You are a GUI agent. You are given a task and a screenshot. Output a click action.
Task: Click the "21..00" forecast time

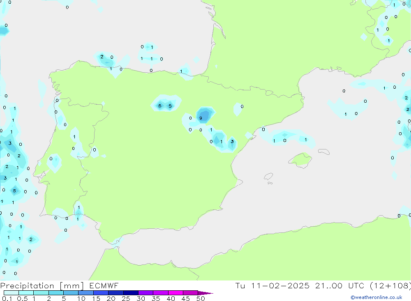point(329,285)
